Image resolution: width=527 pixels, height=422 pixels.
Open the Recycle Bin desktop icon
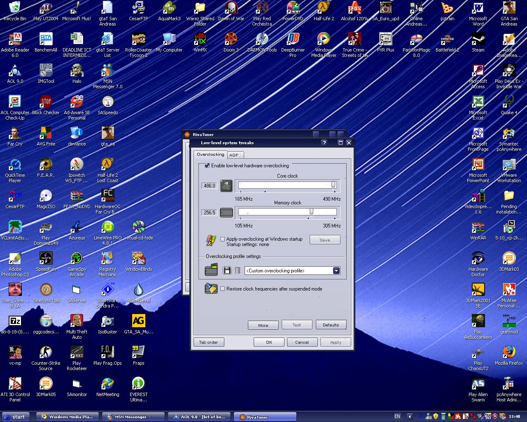point(15,11)
